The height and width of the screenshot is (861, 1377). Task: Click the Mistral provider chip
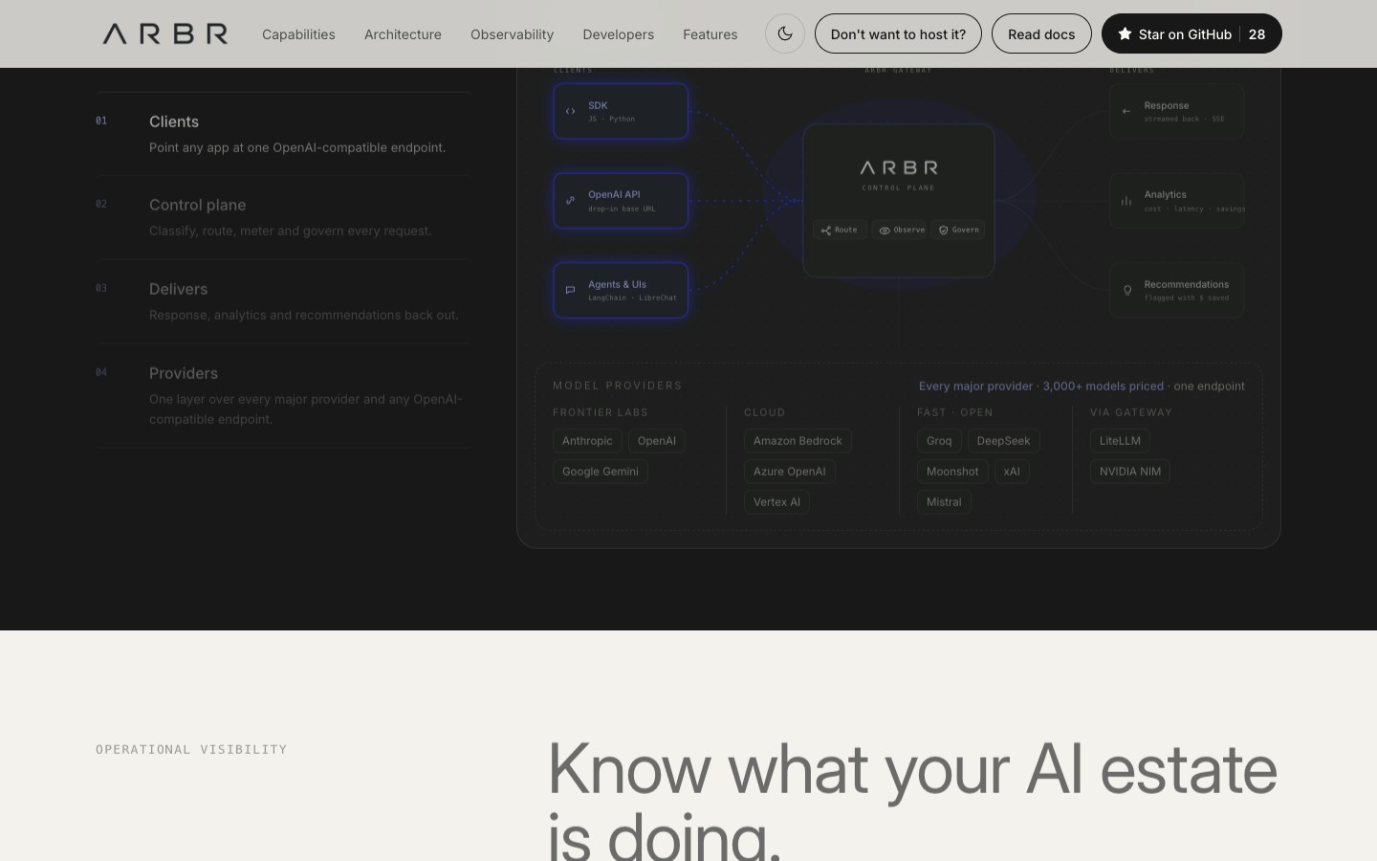coord(944,502)
